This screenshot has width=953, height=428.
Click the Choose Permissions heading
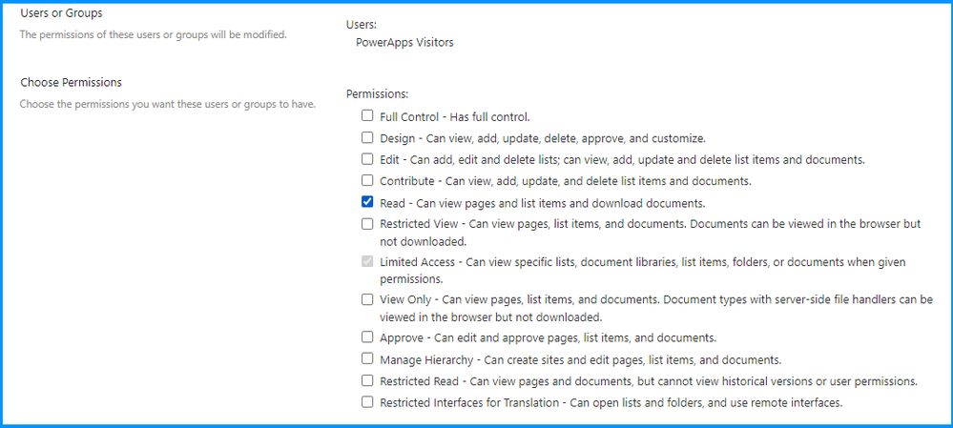tap(71, 83)
